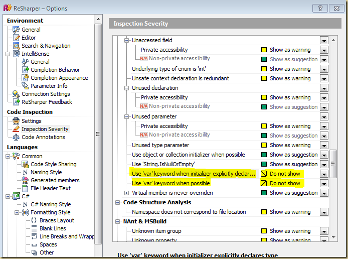
Task: Open Code Annotations page
Action: 43,137
